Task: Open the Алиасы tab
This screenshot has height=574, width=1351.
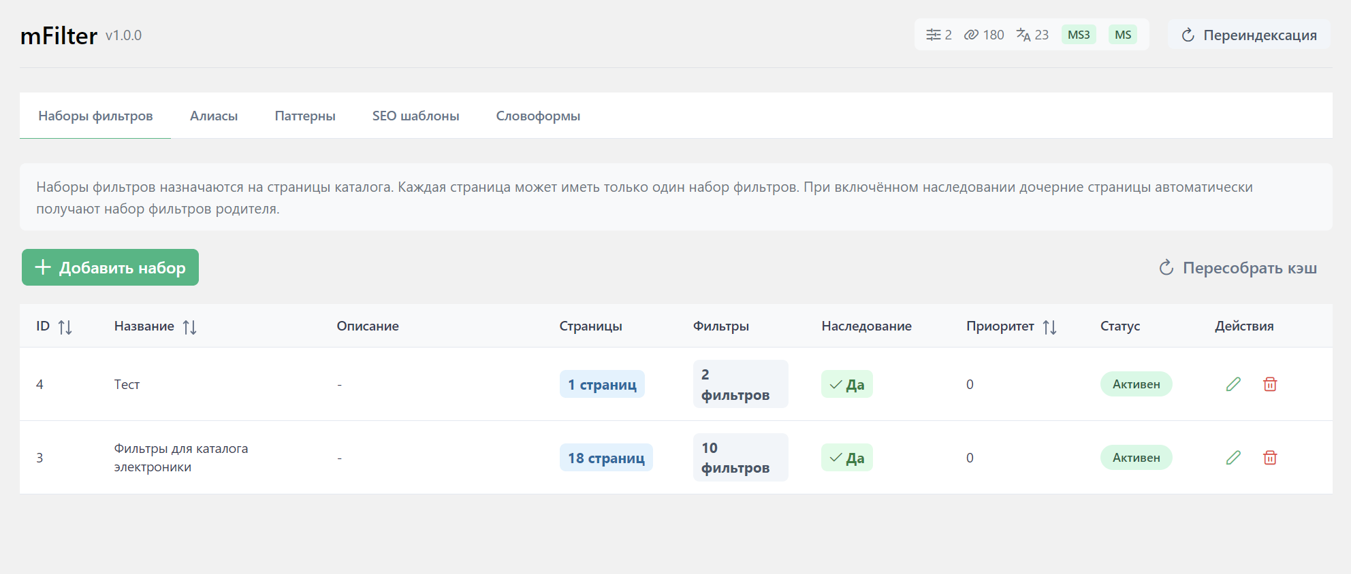Action: click(x=214, y=116)
